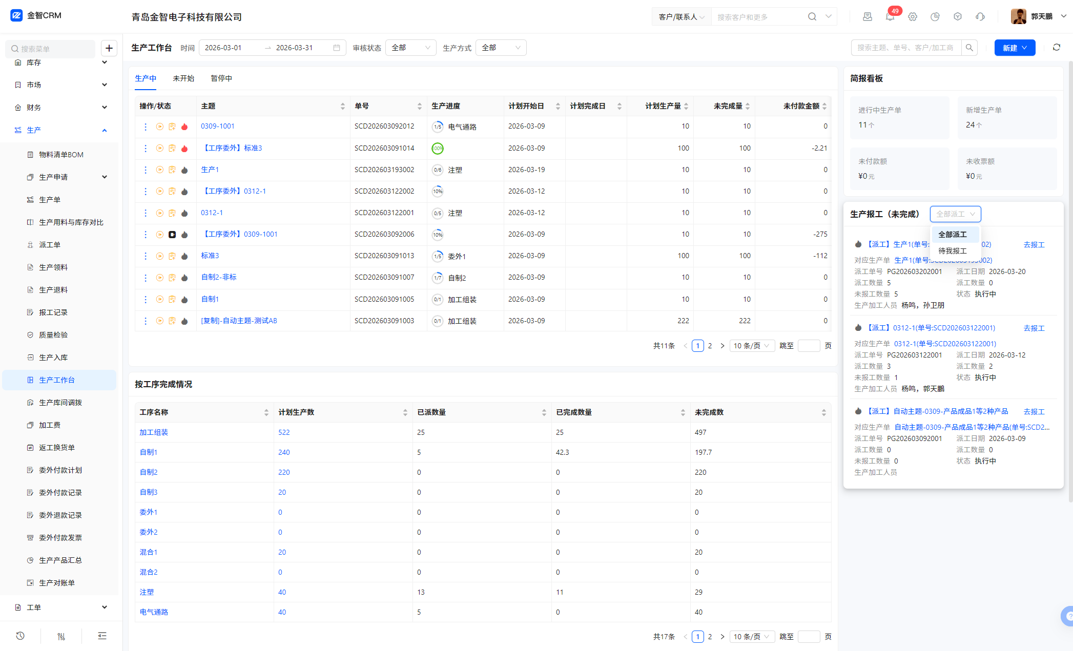Click the plus icon next to menu search
This screenshot has width=1073, height=651.
pyautogui.click(x=109, y=48)
